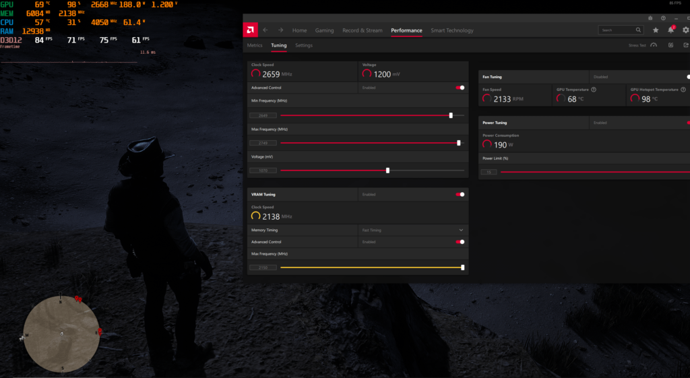Show GPU Hotspot Temperature help icon
The height and width of the screenshot is (378, 690).
[x=683, y=90]
